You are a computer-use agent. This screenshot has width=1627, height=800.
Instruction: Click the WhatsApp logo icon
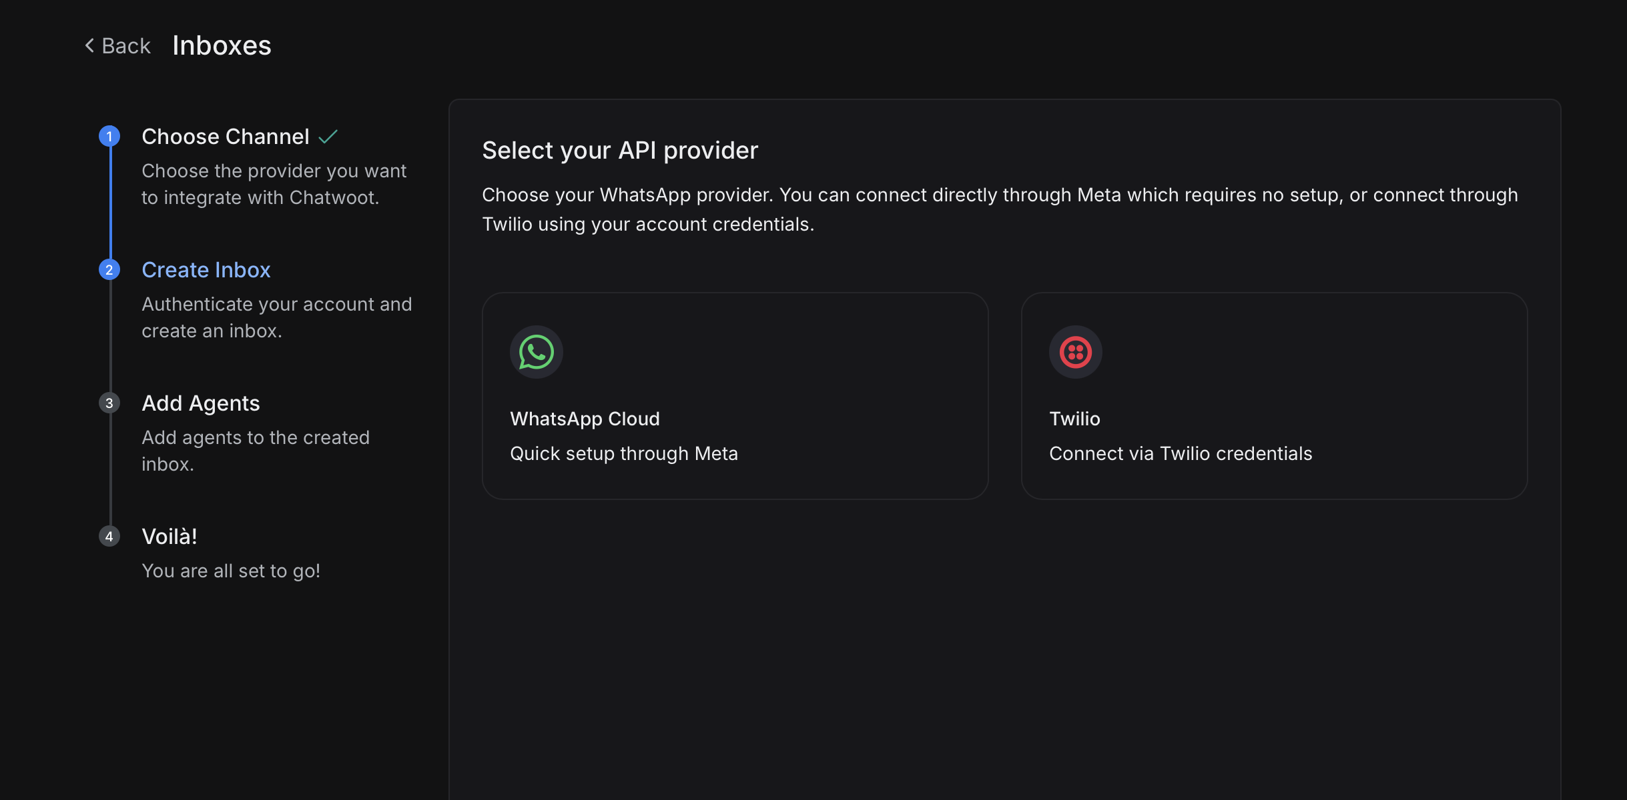[x=536, y=352]
